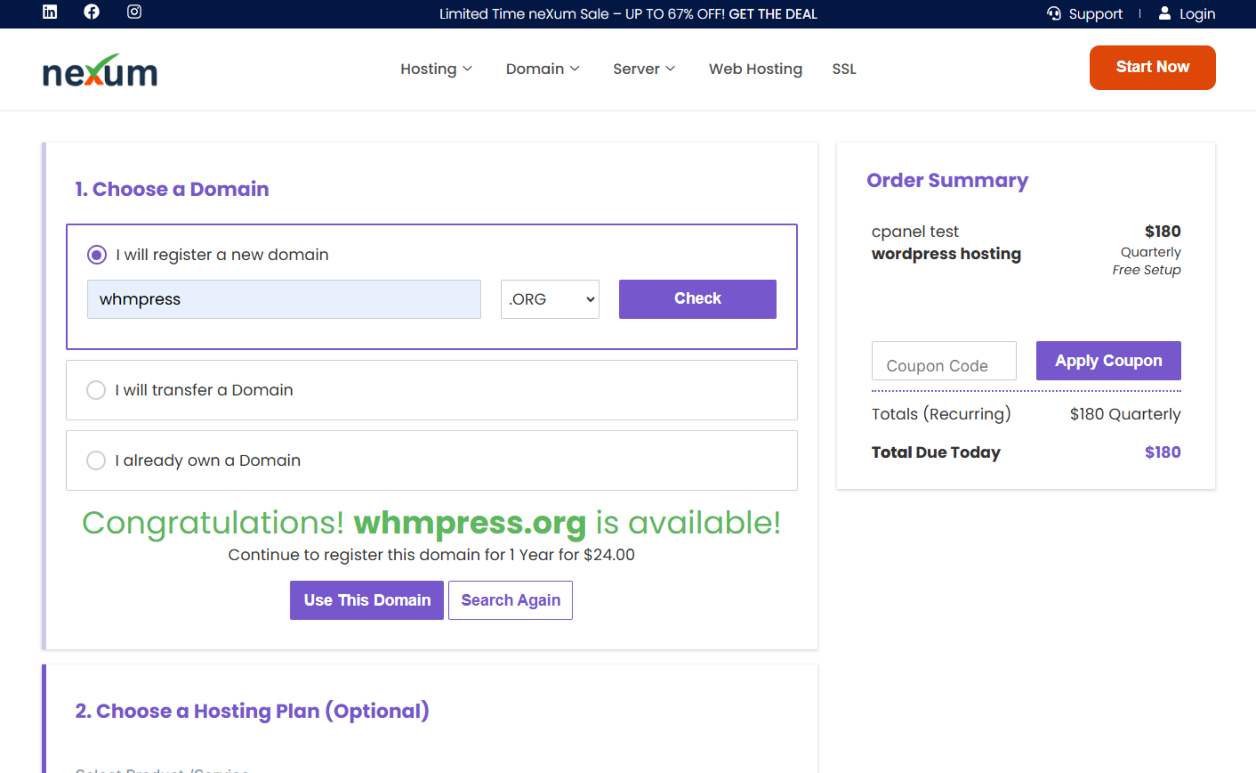The height and width of the screenshot is (773, 1256).
Task: Go to Web Hosting menu item
Action: [755, 68]
